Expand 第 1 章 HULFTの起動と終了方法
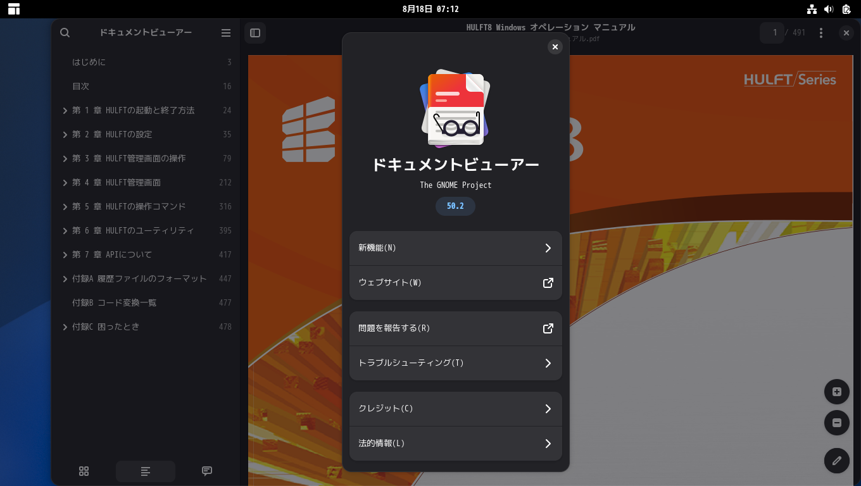The height and width of the screenshot is (486, 861). 65,111
